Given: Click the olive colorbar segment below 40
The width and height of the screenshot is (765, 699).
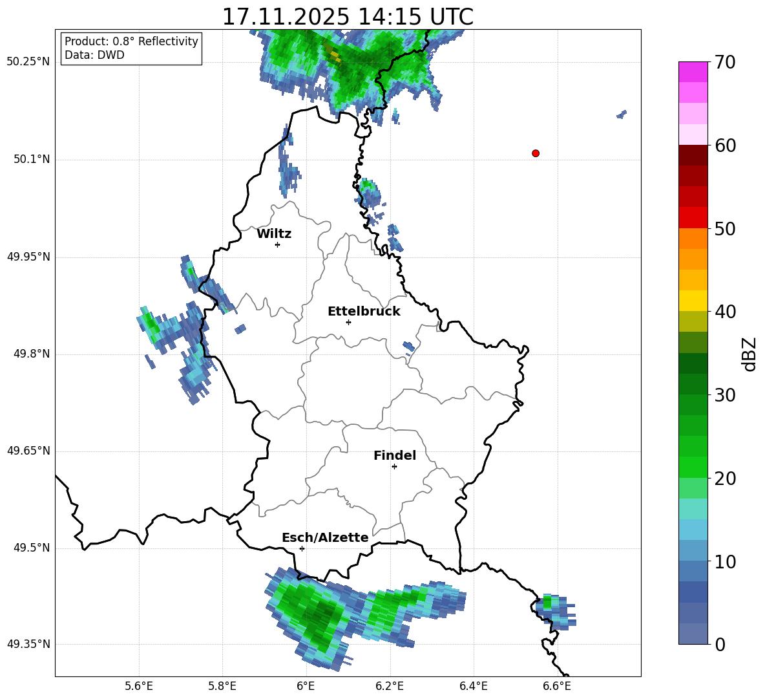Looking at the screenshot, I should [693, 321].
